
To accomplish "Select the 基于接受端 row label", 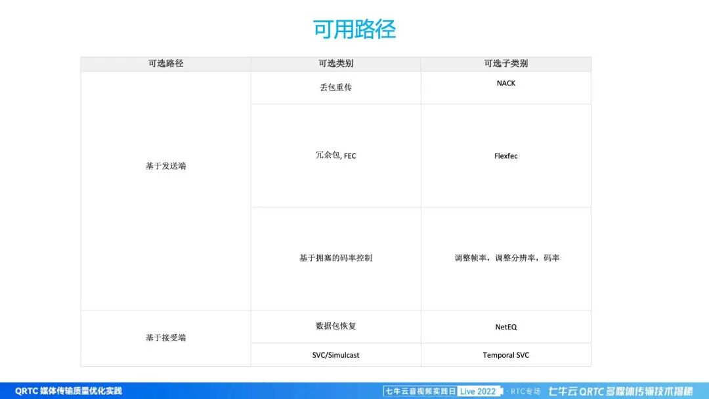I will click(165, 337).
